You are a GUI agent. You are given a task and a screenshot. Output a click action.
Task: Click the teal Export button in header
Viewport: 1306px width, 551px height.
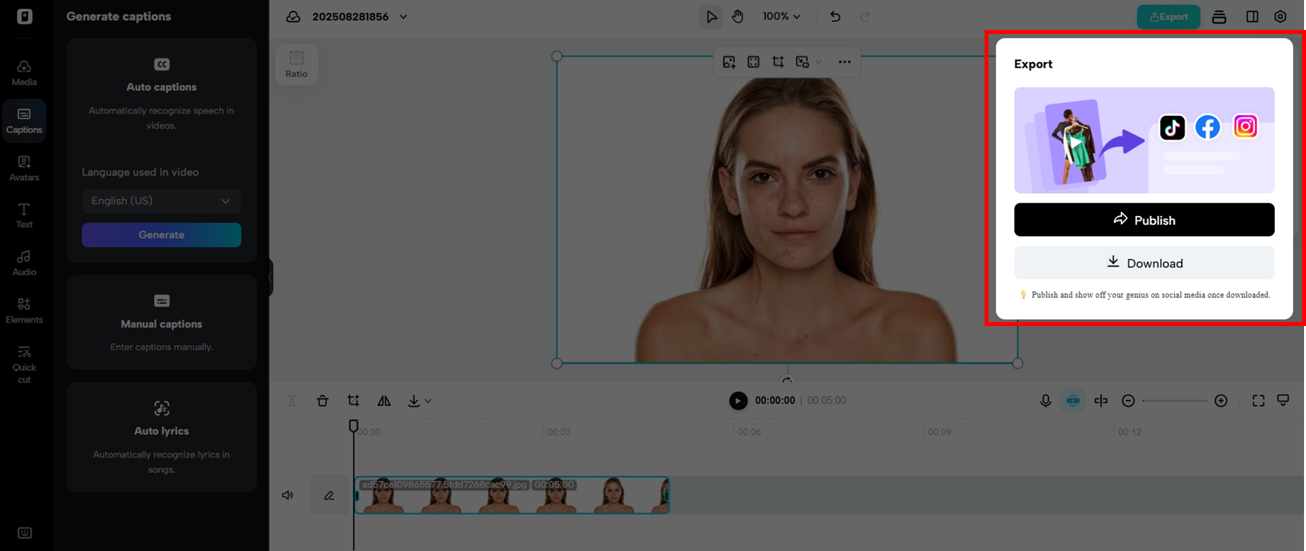tap(1168, 17)
